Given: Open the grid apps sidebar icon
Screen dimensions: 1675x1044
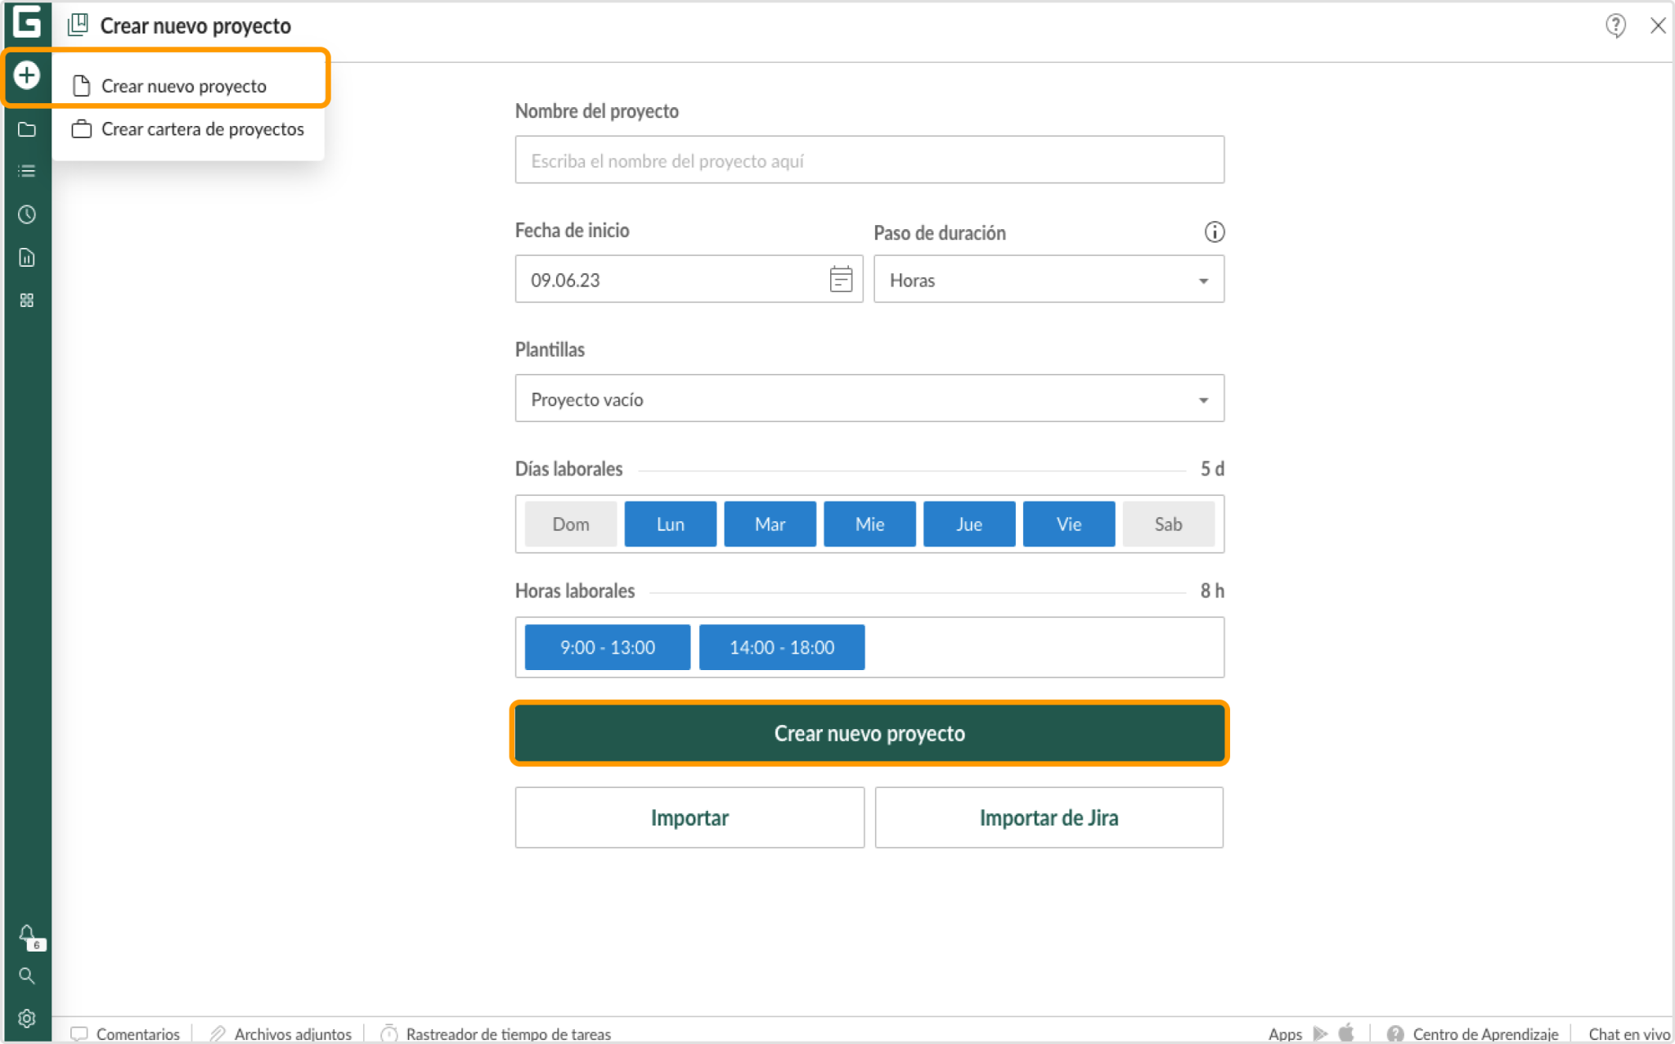Looking at the screenshot, I should [27, 300].
